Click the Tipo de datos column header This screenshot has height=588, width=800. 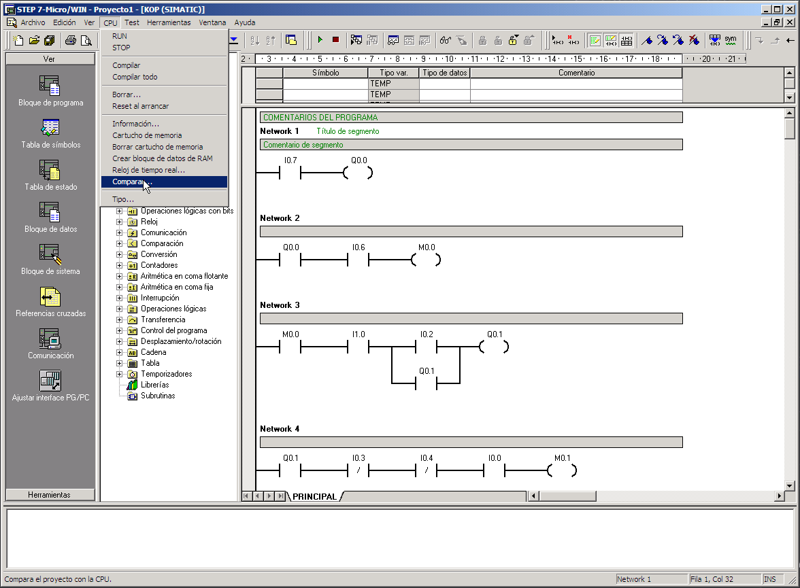point(445,73)
